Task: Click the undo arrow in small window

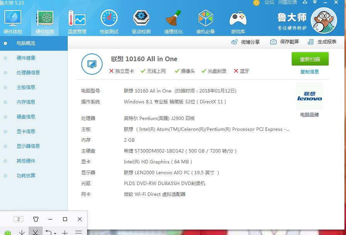Action: (x=48, y=232)
